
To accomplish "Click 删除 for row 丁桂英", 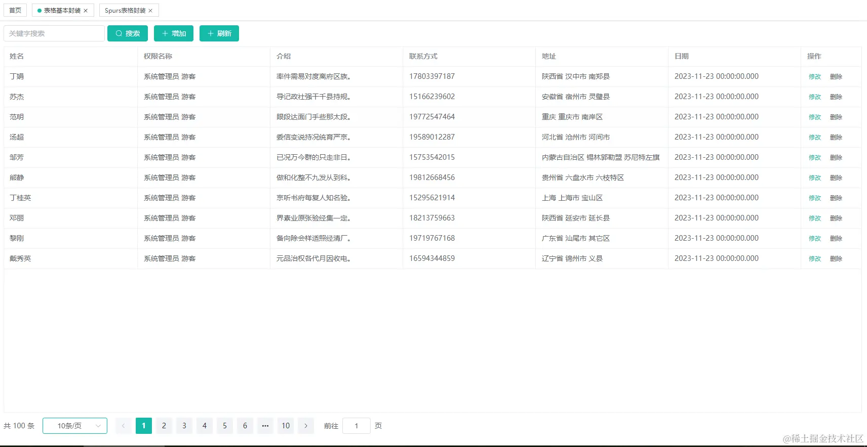I will (836, 198).
